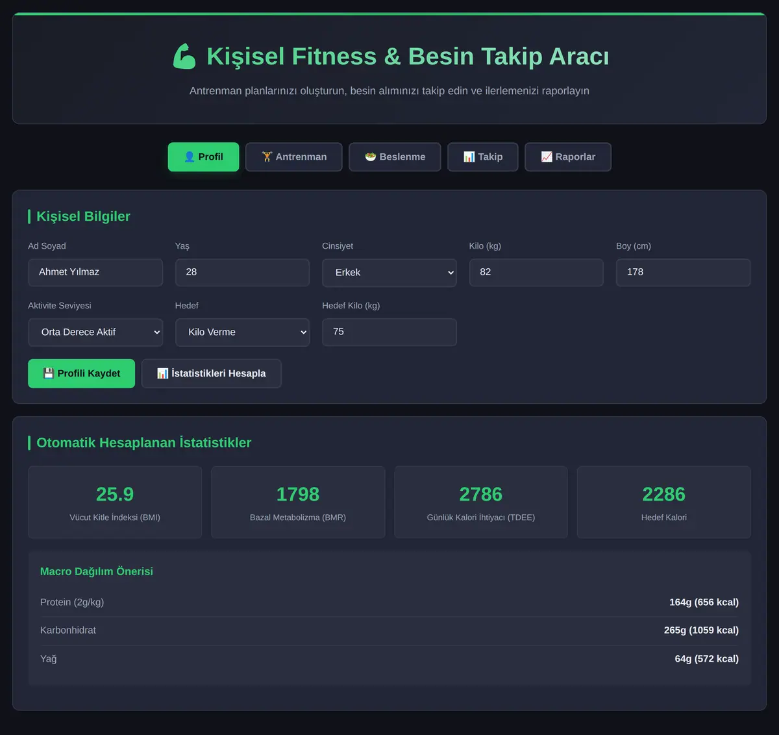
Task: Click the flexed bicep icon in header
Action: click(x=184, y=56)
